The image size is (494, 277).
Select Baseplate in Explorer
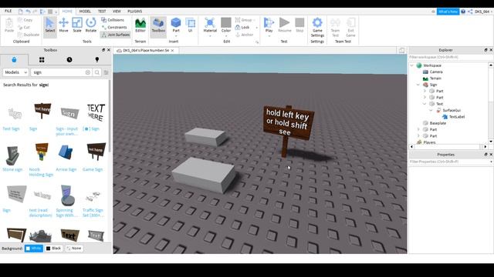pyautogui.click(x=438, y=123)
